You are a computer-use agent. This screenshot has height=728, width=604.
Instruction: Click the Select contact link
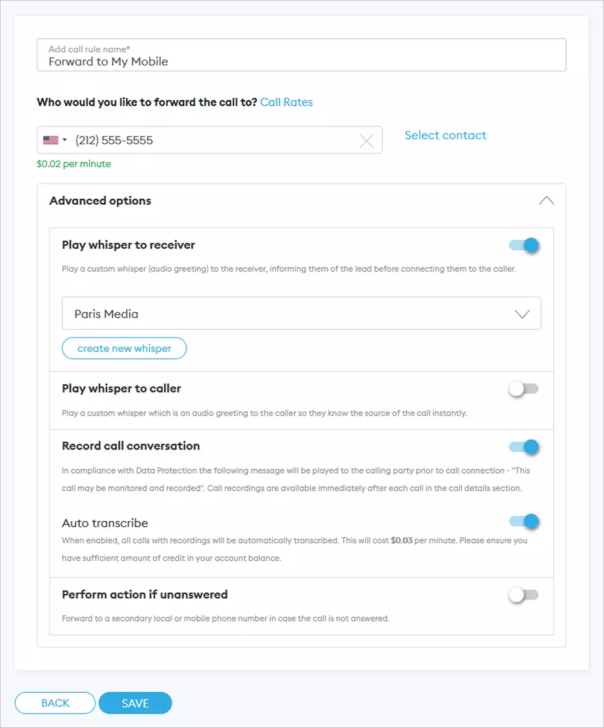click(x=445, y=135)
